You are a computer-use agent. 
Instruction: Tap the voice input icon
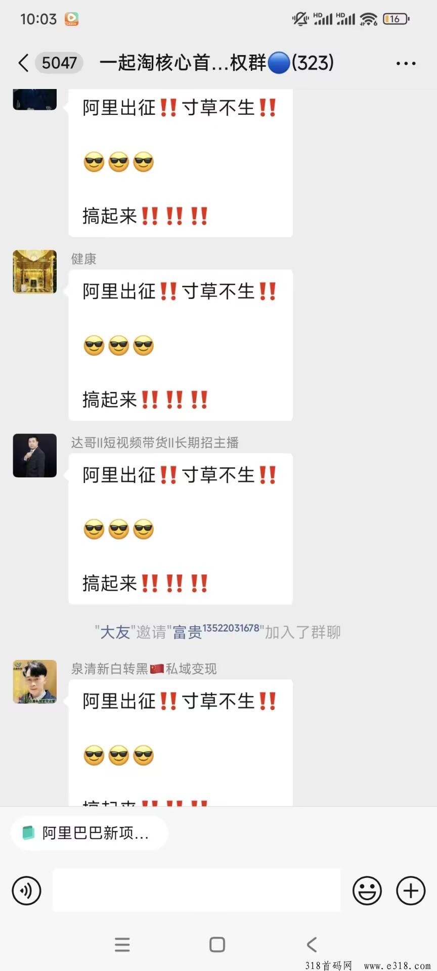(26, 891)
